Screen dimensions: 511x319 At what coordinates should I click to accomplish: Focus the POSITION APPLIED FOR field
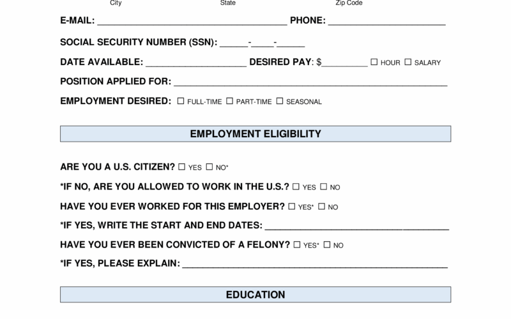point(310,82)
